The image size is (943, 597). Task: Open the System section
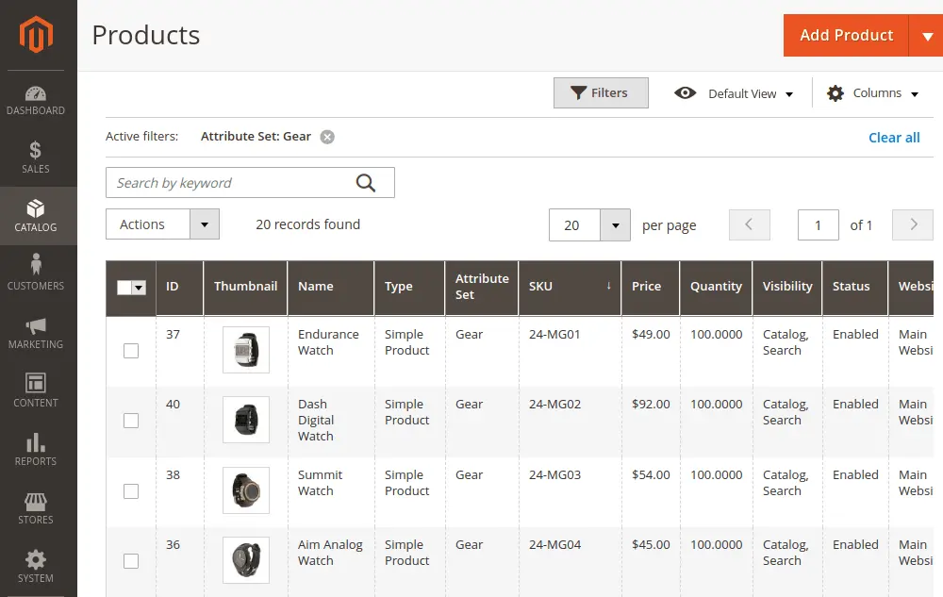tap(36, 566)
